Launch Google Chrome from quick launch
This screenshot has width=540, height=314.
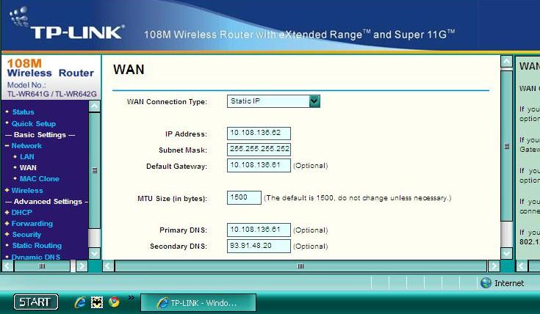114,302
